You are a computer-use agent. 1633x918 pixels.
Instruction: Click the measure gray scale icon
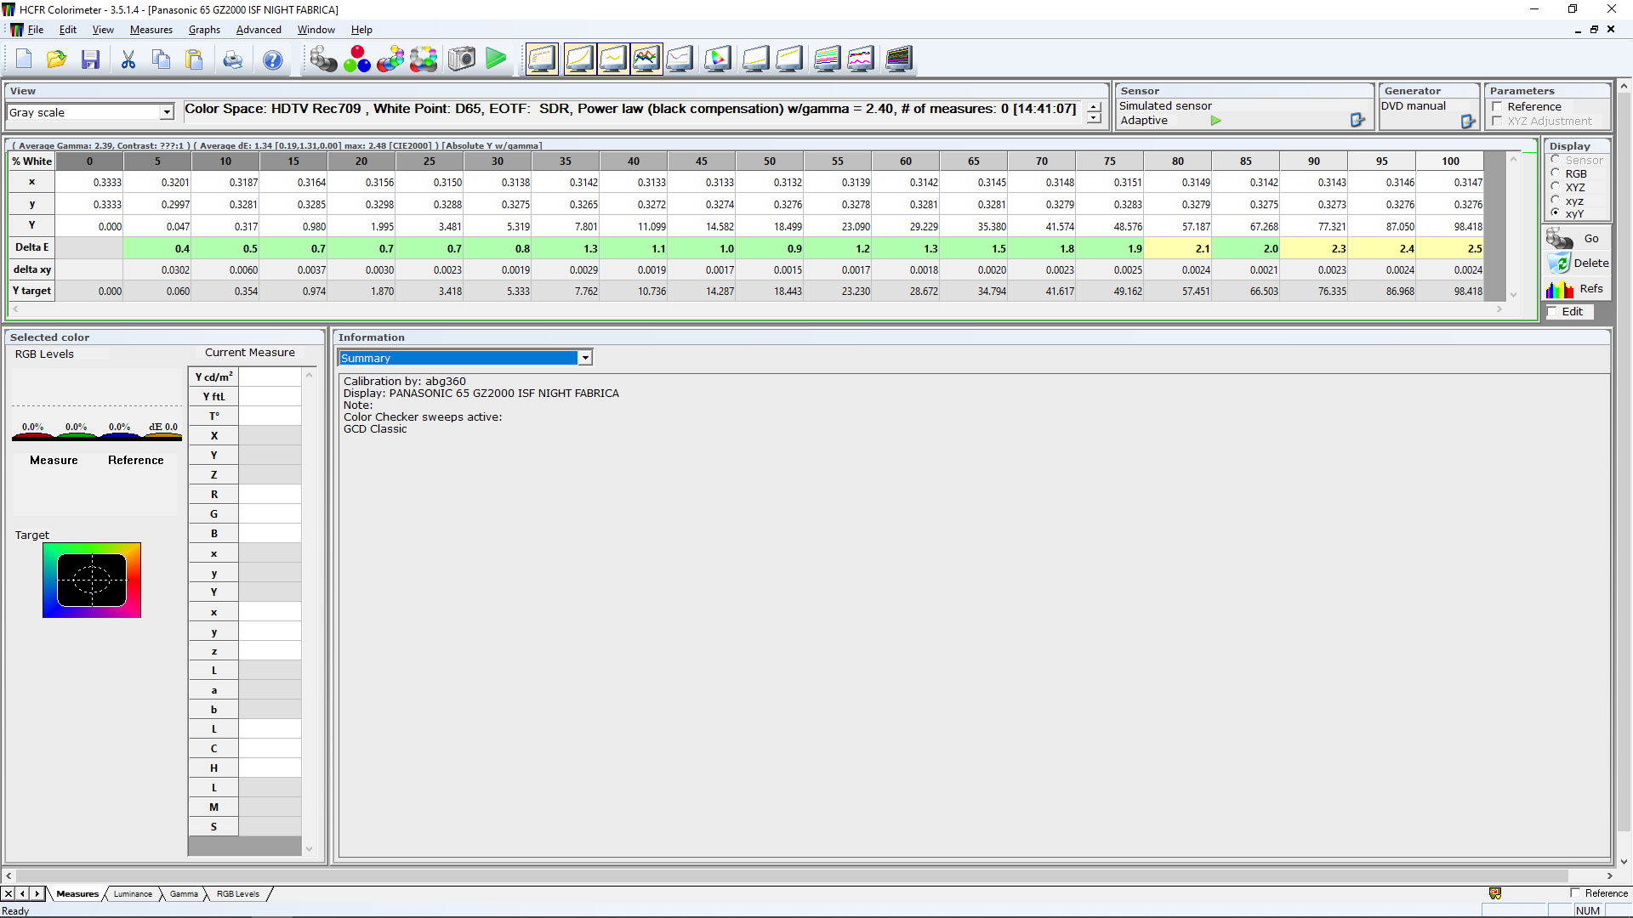(x=323, y=59)
